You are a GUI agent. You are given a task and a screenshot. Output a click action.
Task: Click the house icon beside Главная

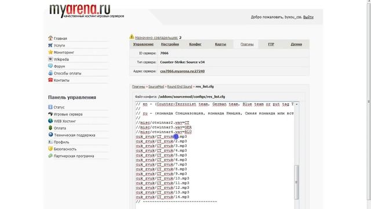pyautogui.click(x=50, y=38)
